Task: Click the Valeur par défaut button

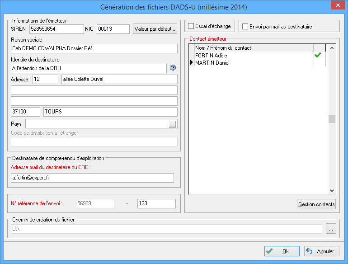Action: (155, 29)
